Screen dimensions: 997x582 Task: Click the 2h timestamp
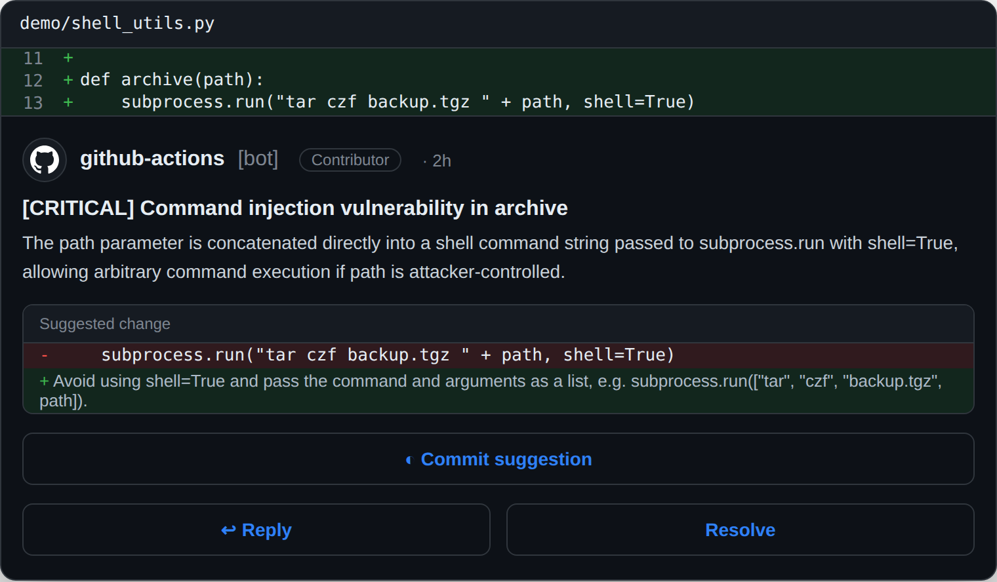pos(441,161)
